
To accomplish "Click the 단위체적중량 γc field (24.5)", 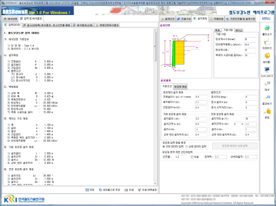I will coord(250,45).
